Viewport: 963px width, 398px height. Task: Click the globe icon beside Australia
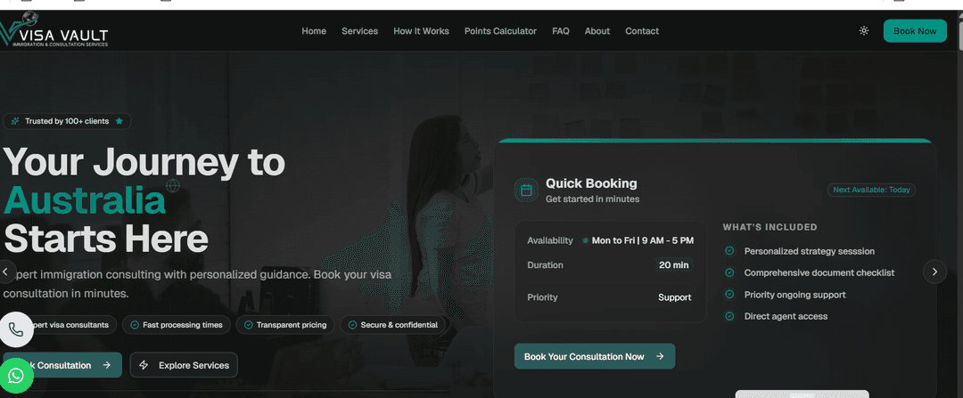coord(173,184)
